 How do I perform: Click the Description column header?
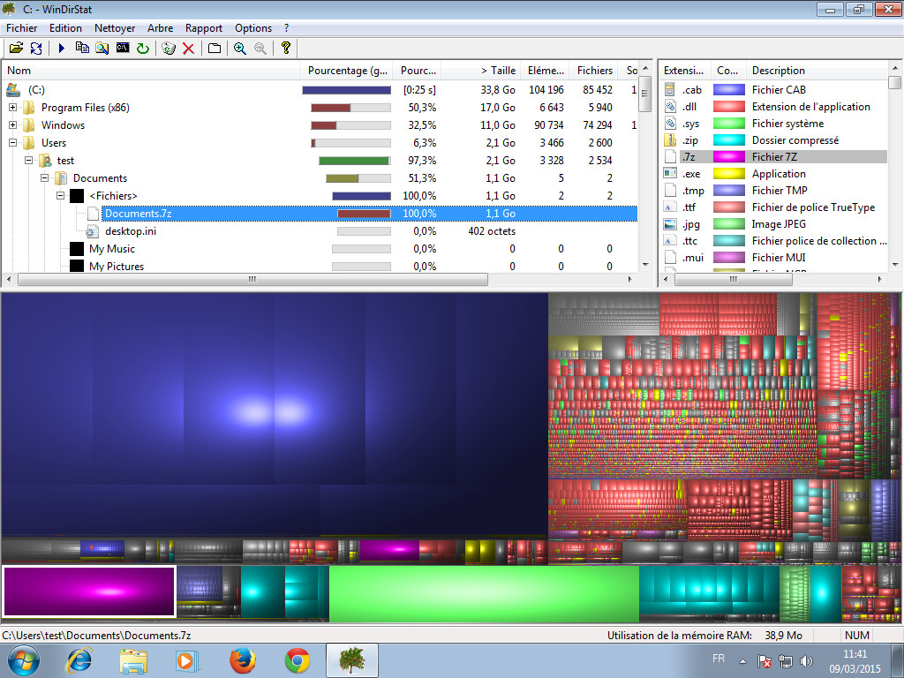[778, 71]
